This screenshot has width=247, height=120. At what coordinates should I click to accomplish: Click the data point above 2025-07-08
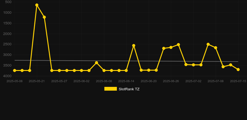216,48
